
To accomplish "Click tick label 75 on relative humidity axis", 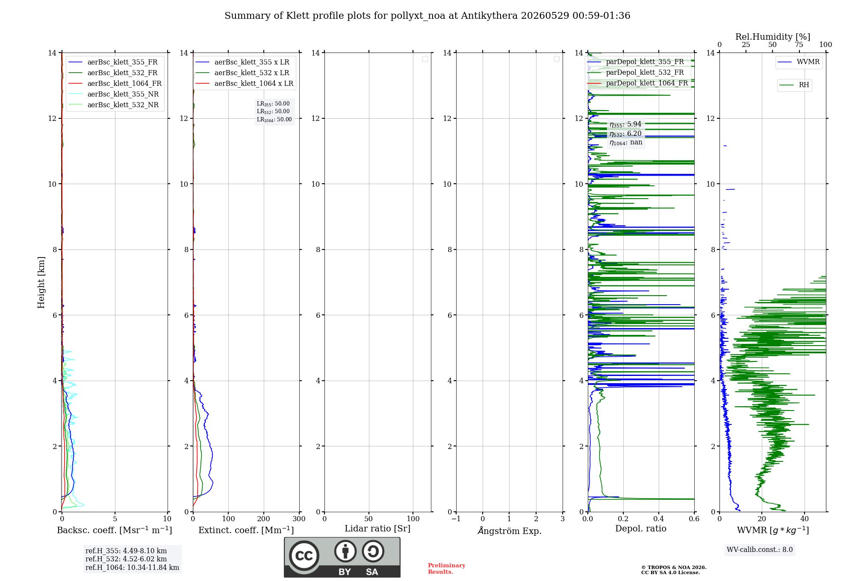I will (799, 45).
